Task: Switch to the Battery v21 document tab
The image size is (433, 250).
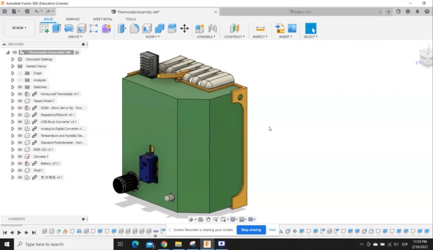Action: coord(301,12)
